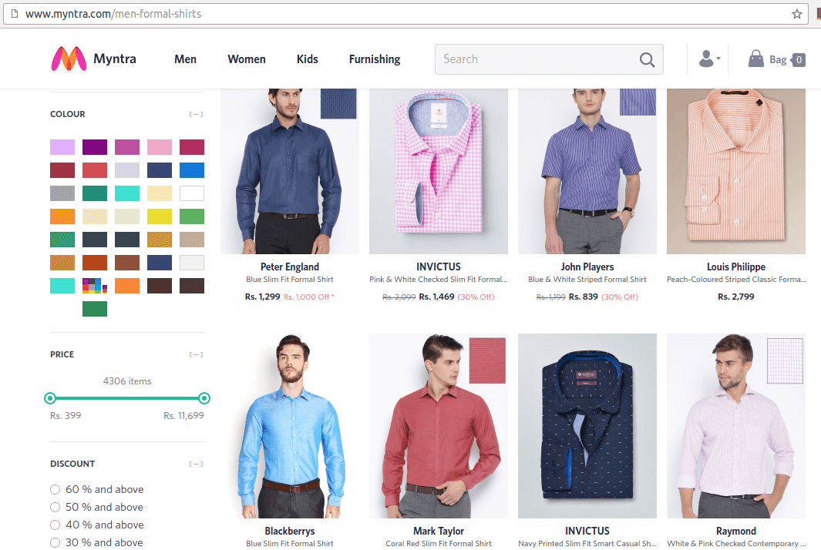Click the minimum price slider handle

[50, 398]
